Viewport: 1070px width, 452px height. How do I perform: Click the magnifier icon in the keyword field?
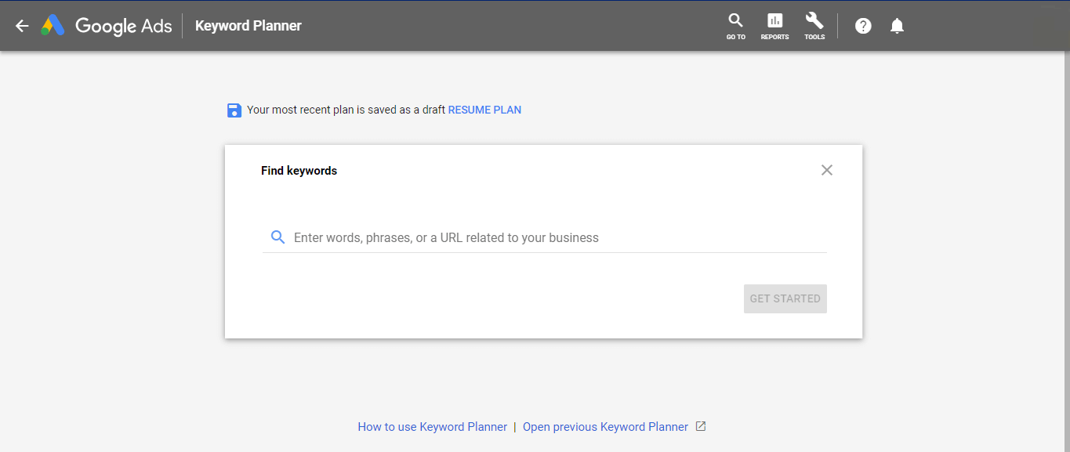click(277, 237)
